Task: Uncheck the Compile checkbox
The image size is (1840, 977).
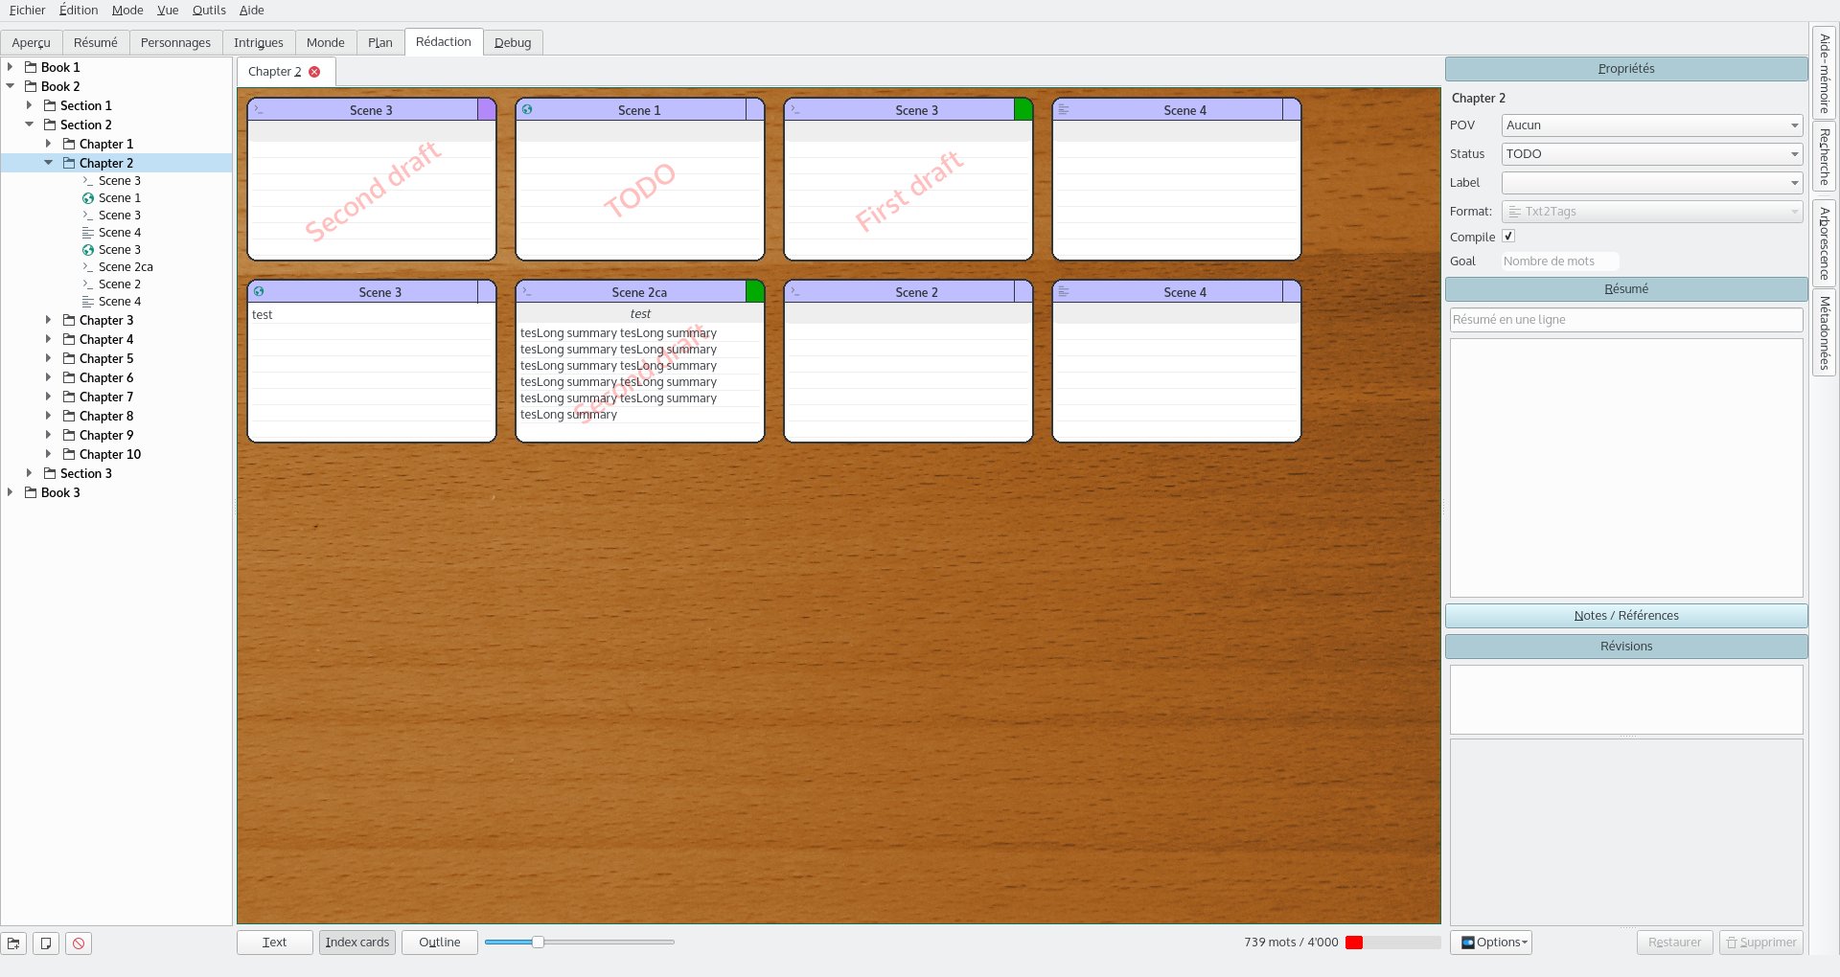Action: [1507, 236]
